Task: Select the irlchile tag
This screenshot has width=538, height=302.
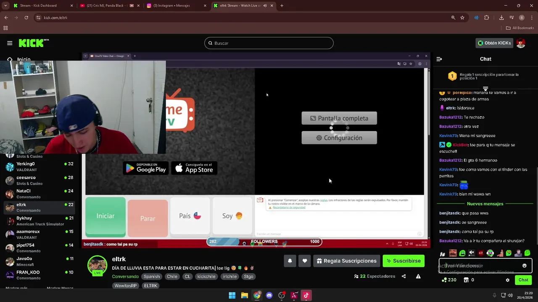Action: (230, 276)
